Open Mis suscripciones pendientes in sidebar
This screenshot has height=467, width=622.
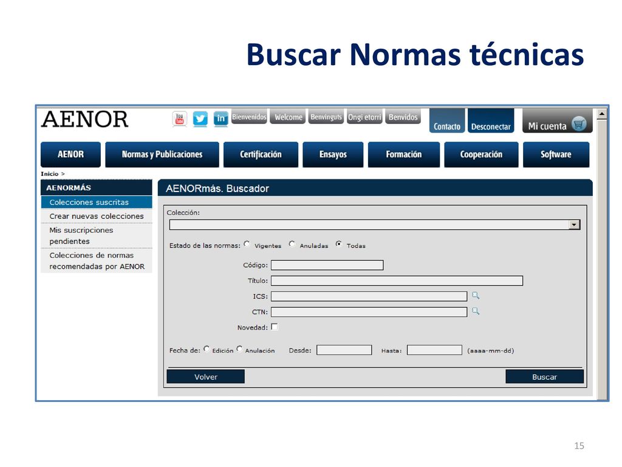tap(97, 235)
